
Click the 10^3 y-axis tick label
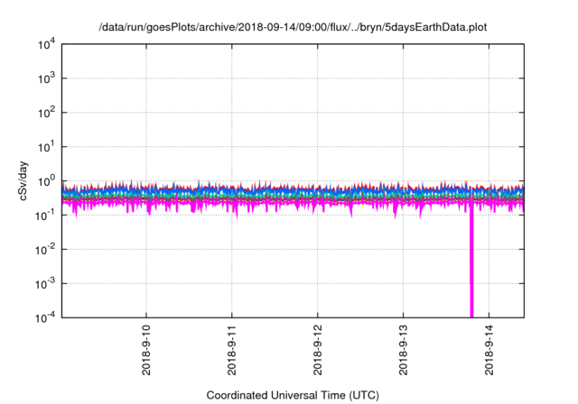coord(46,78)
